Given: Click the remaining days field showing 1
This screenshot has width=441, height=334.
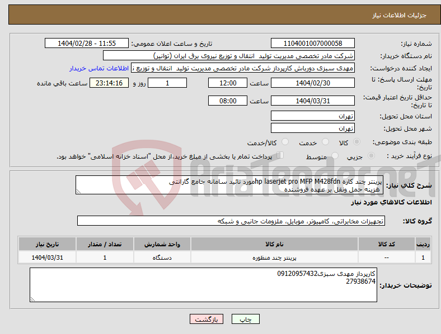Looking at the screenshot, I should click(167, 83).
